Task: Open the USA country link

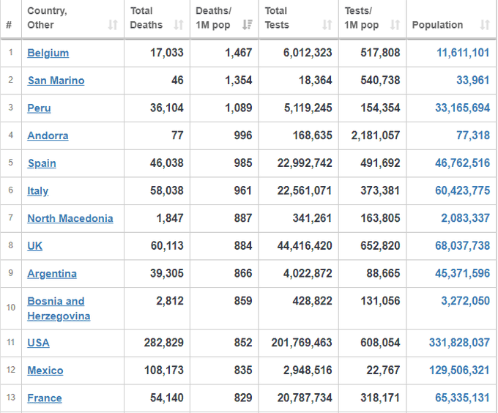Action: [38, 343]
